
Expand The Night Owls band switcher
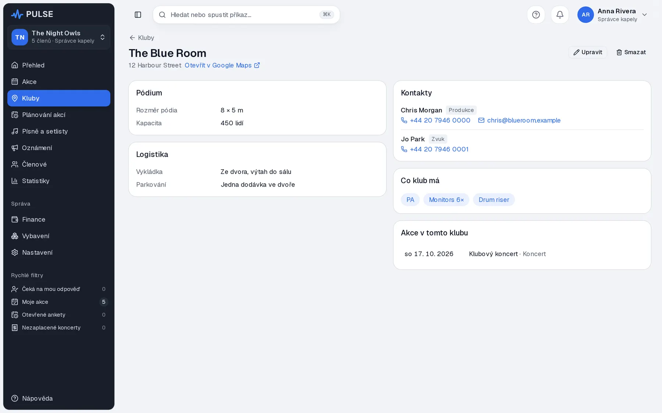click(59, 37)
